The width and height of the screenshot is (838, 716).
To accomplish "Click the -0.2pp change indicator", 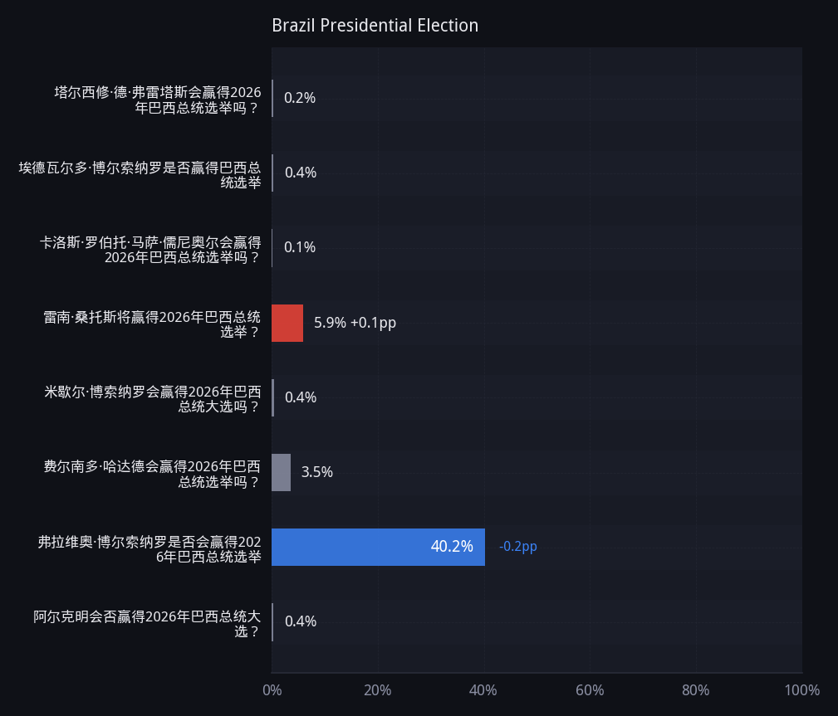I will (x=518, y=546).
